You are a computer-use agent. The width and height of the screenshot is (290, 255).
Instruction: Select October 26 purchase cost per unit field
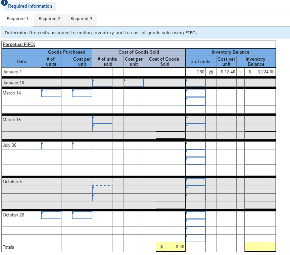(82, 215)
